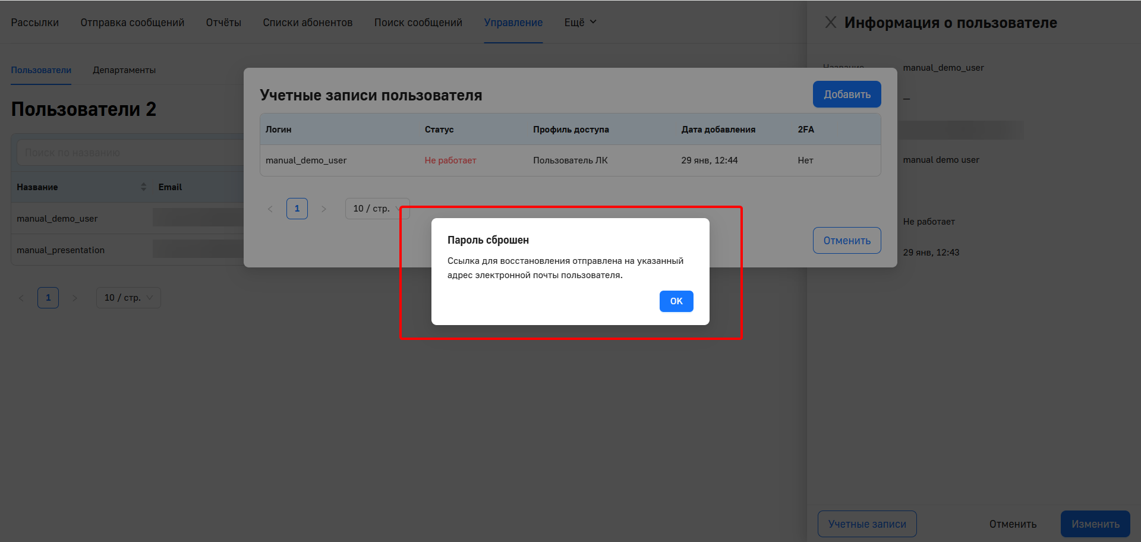Viewport: 1141px width, 542px height.
Task: Close the user information panel
Action: 830,23
